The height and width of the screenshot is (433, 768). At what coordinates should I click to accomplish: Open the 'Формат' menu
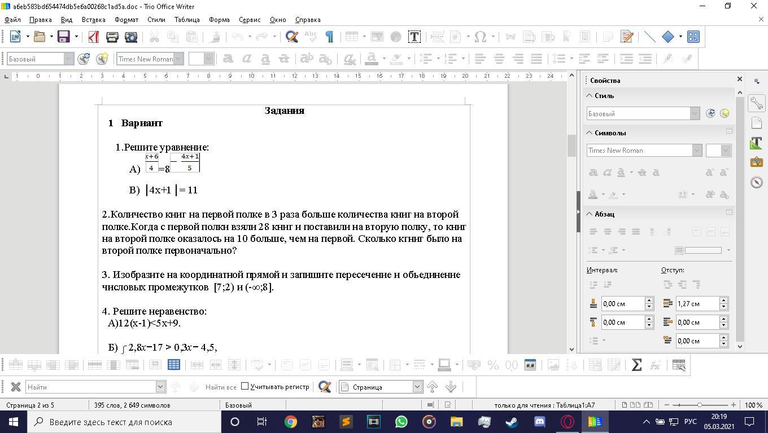[126, 19]
